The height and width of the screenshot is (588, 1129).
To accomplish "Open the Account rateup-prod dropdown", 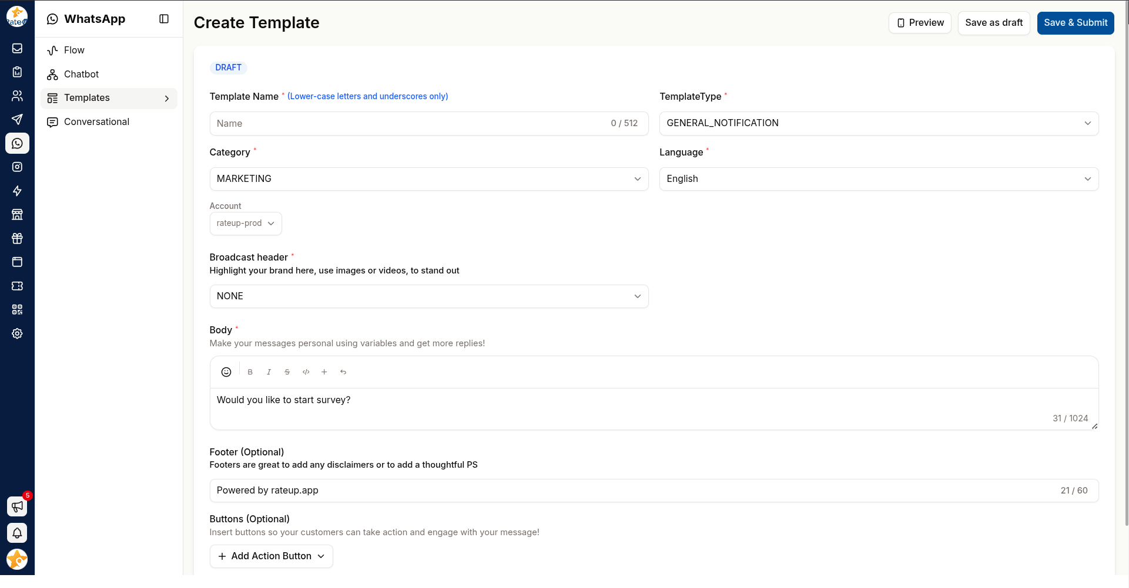I will pyautogui.click(x=246, y=224).
